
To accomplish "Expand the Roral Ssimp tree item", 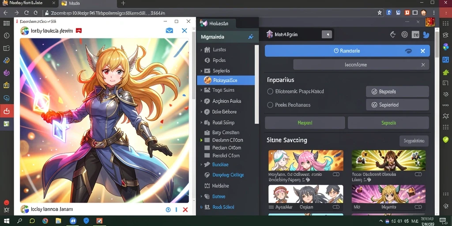I will [201, 123].
